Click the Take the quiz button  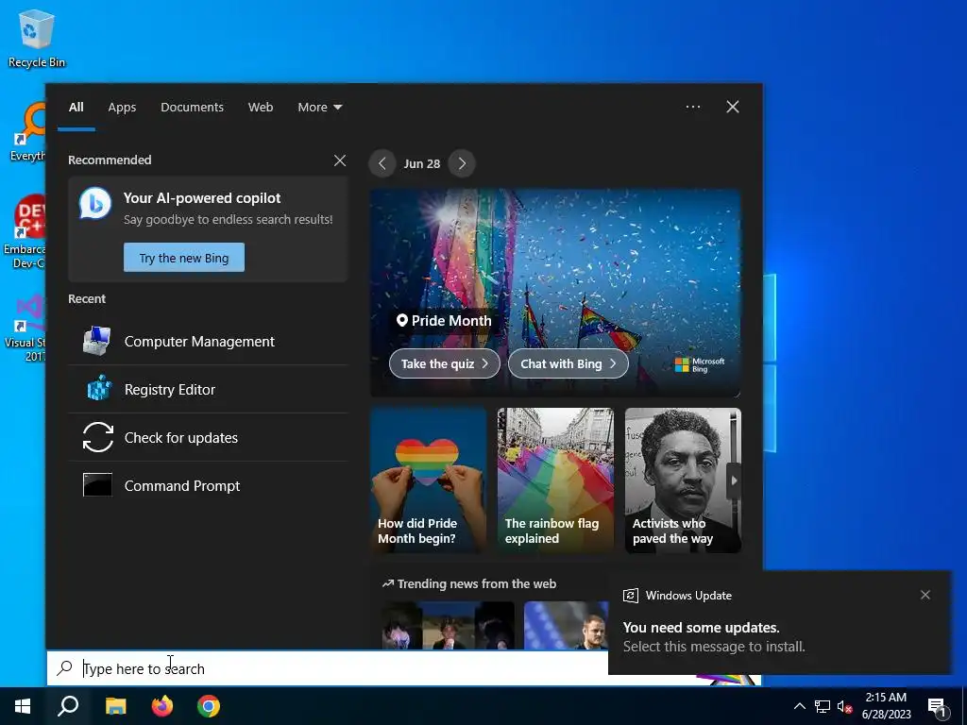coord(445,363)
